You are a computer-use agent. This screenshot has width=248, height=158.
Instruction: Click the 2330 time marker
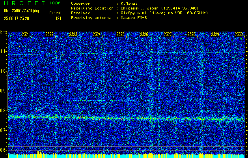[239, 34]
